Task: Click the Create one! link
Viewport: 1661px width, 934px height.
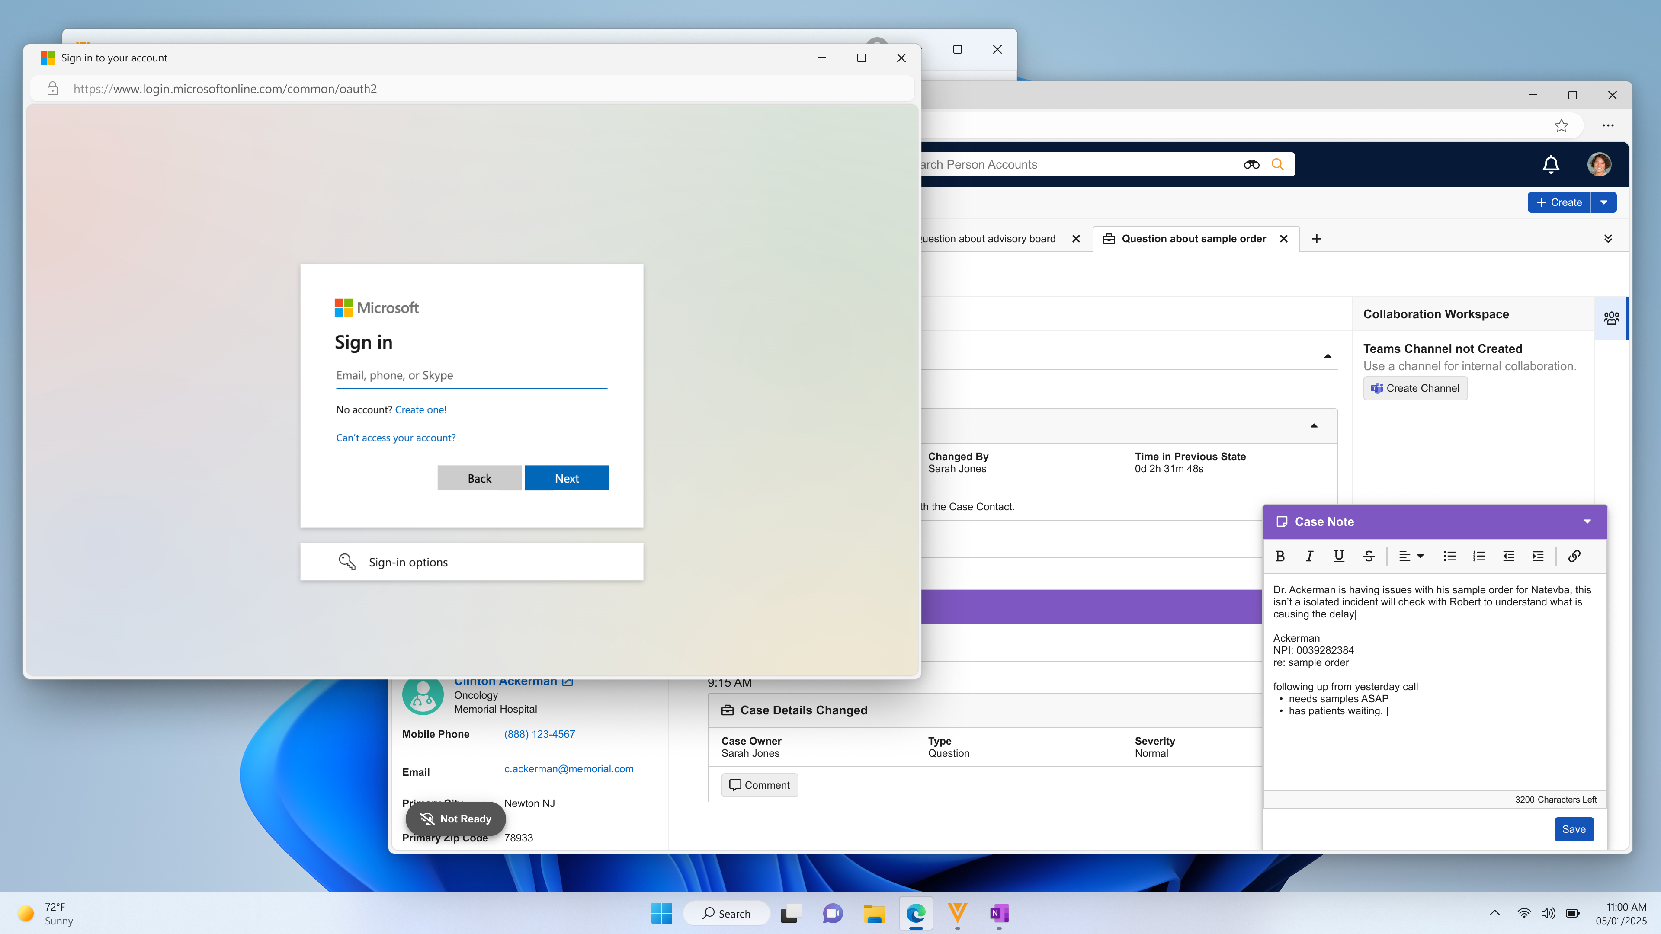Action: point(420,410)
